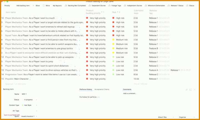This screenshot has height=120, width=200.
Task: Click the Dependent Stories chart icon
Action: click(89, 6)
